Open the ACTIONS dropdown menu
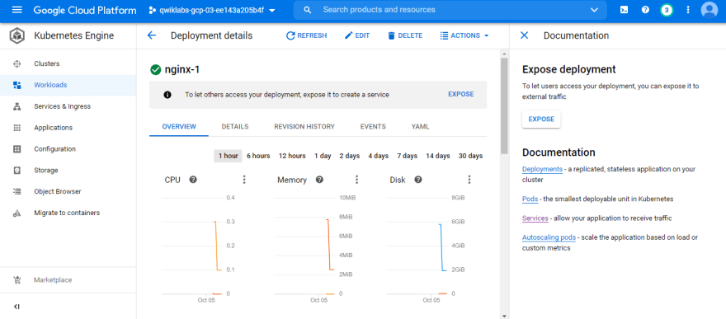The width and height of the screenshot is (726, 319). (464, 35)
